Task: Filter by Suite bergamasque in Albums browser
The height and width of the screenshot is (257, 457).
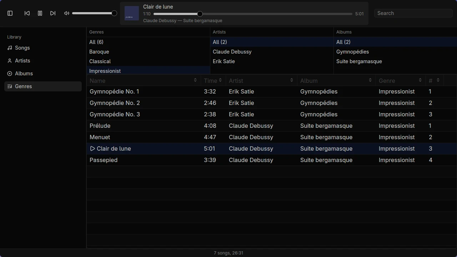Action: click(x=395, y=61)
